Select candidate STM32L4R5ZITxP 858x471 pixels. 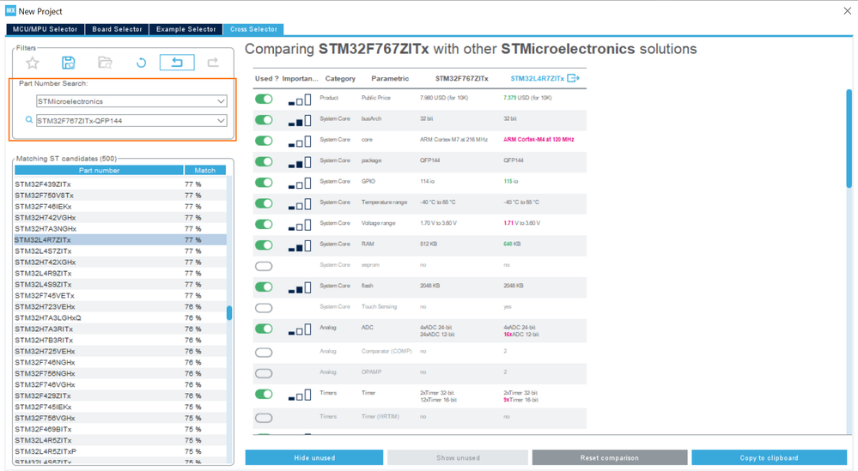[x=120, y=451]
